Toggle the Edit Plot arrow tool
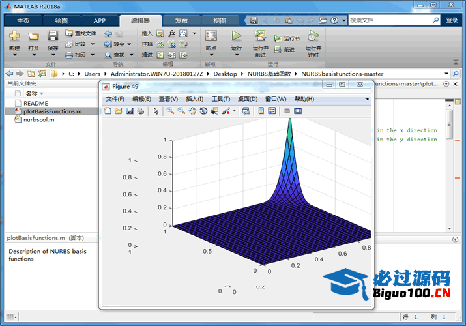Viewport: 466px width, 326px height. (x=156, y=111)
